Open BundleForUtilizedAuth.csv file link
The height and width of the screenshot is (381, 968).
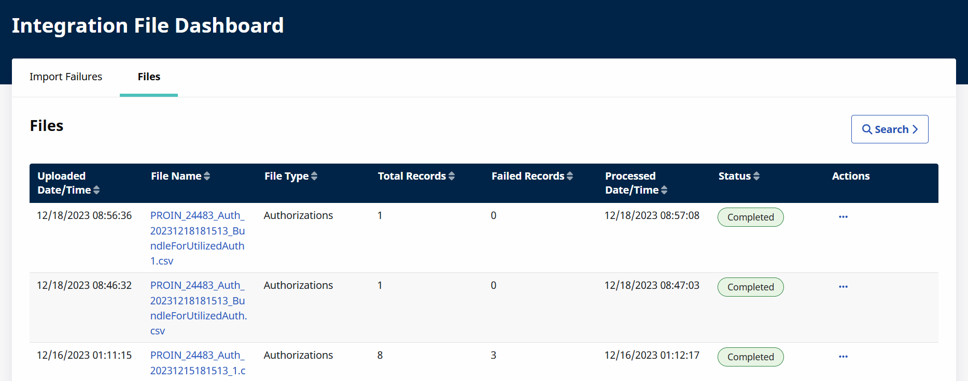click(x=198, y=308)
